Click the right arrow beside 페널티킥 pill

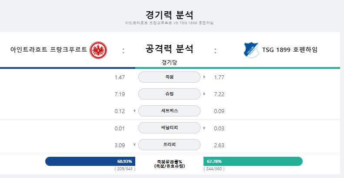[204, 128]
